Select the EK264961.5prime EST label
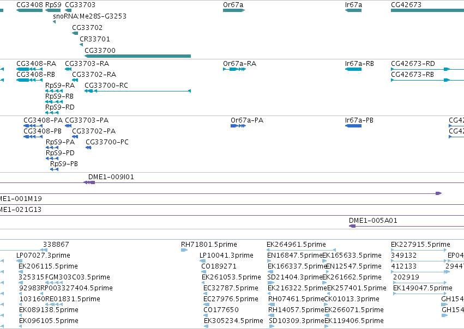This screenshot has height=329, width=464. click(x=296, y=245)
